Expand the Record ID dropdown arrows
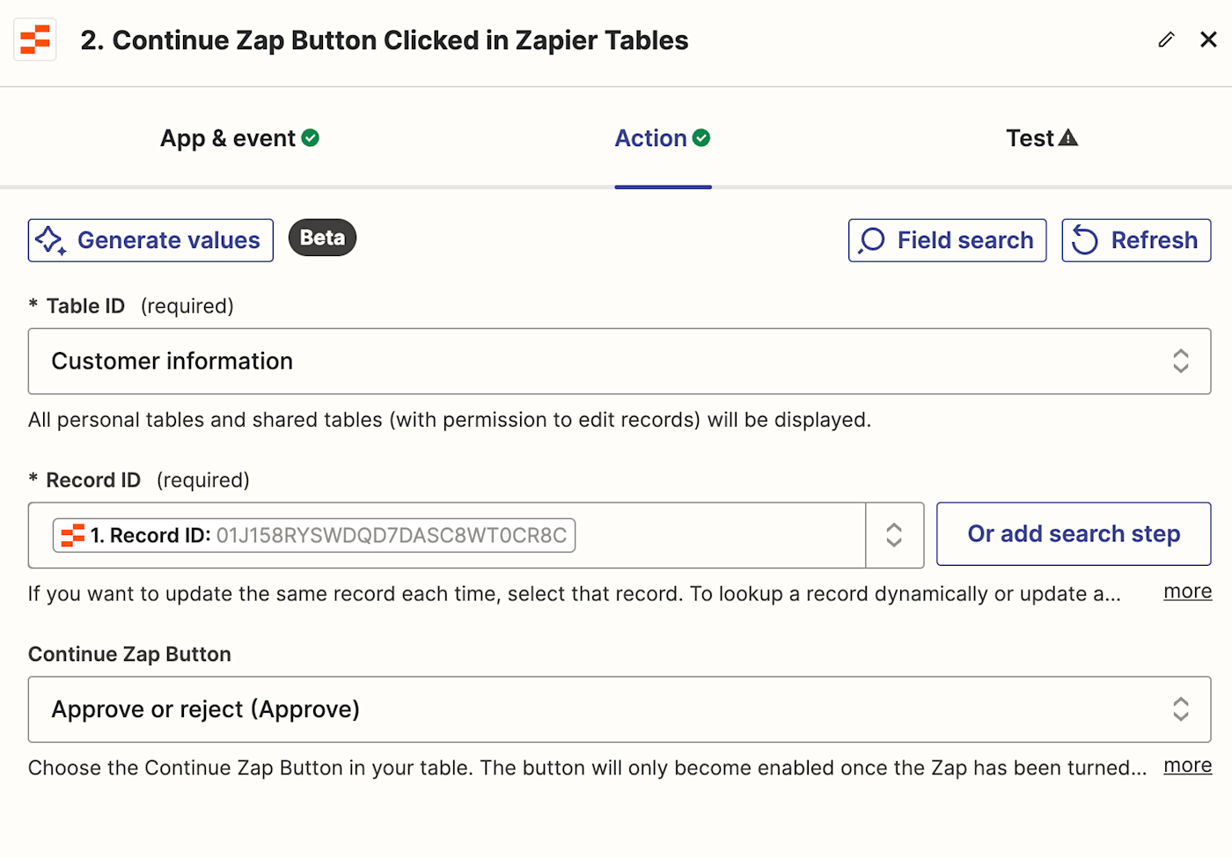This screenshot has width=1232, height=858. click(894, 535)
